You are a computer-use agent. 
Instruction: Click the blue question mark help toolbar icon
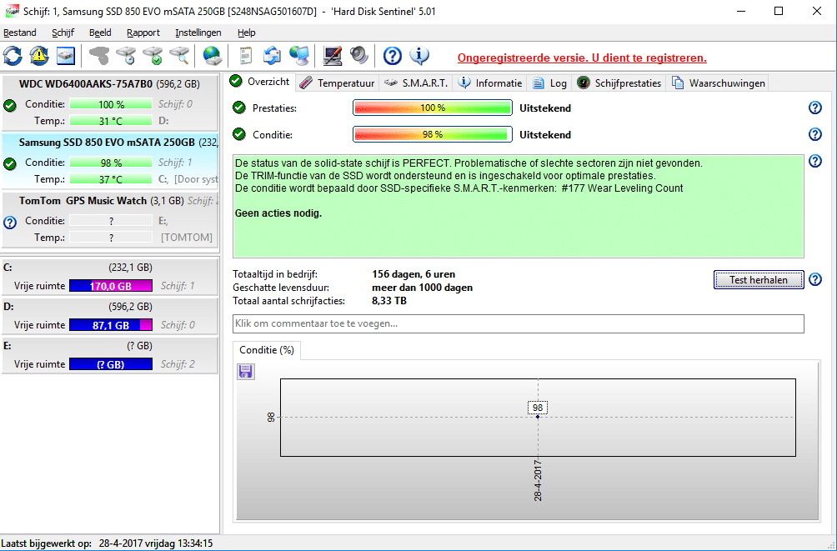(393, 56)
